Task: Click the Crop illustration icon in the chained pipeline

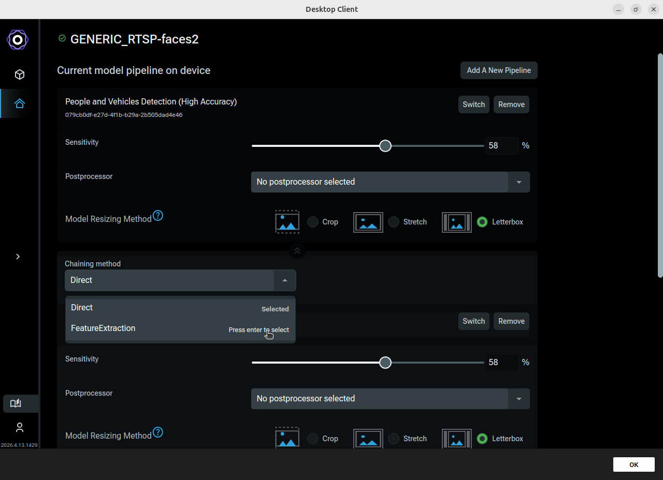Action: coord(287,439)
